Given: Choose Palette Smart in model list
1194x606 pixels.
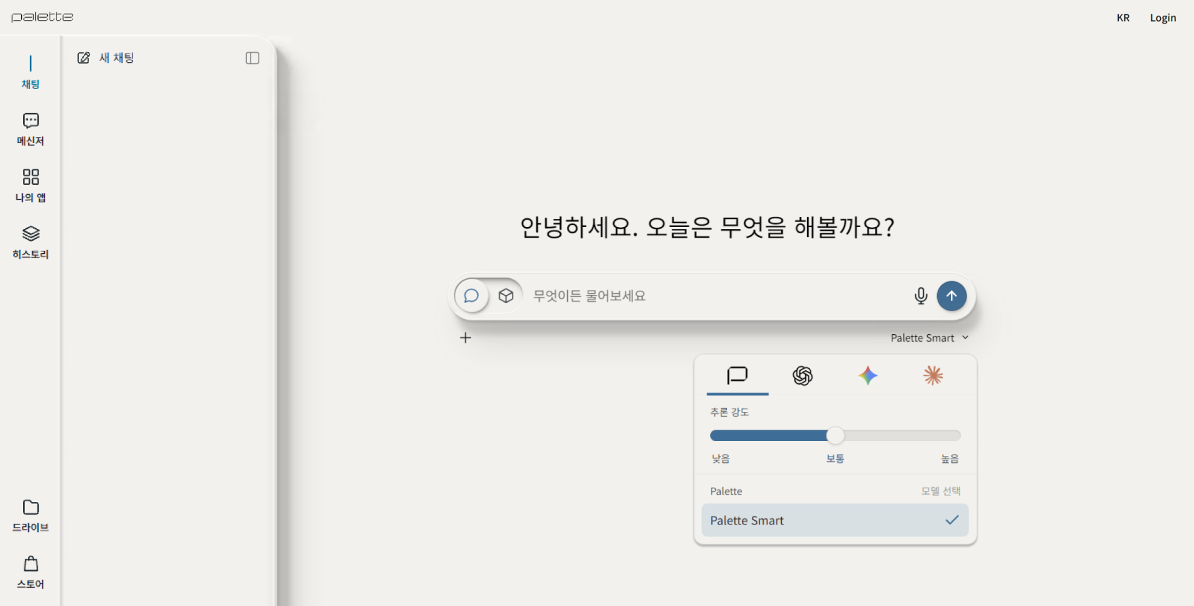Looking at the screenshot, I should [x=835, y=520].
